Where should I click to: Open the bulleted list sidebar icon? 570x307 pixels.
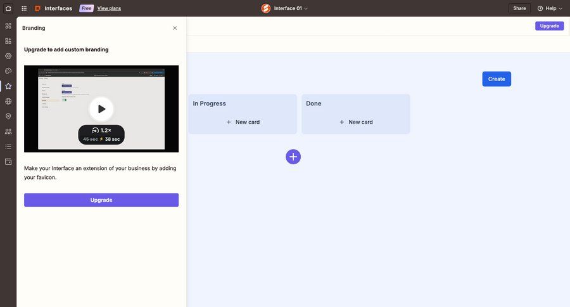coord(8,147)
